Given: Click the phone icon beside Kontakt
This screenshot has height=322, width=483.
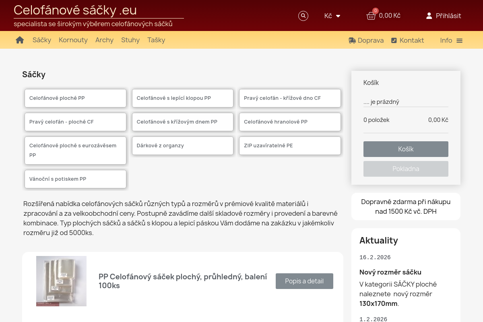Looking at the screenshot, I should [394, 40].
